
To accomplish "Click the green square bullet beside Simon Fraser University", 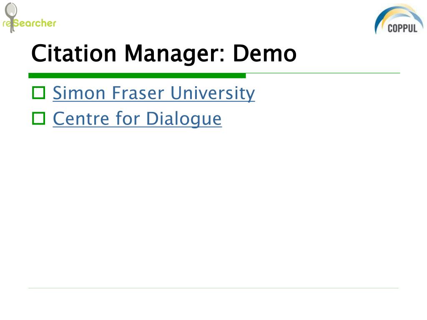I will [38, 93].
